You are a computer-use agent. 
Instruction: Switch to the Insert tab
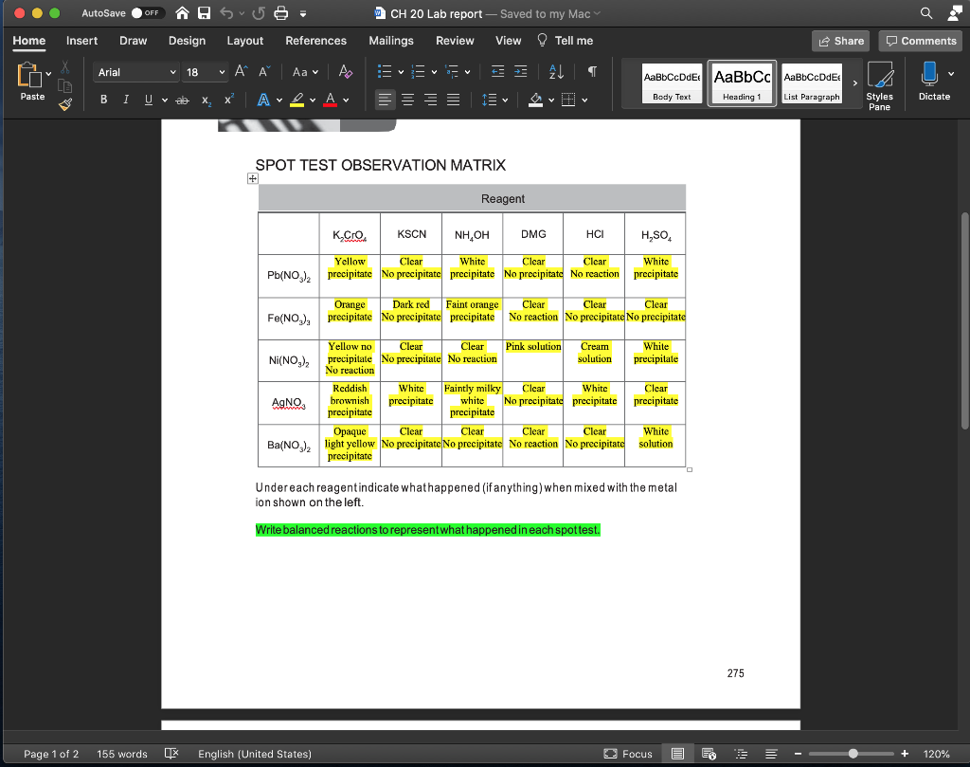click(x=81, y=41)
